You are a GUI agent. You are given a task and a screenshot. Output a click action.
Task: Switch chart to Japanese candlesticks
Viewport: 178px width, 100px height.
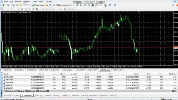pyautogui.click(x=77, y=5)
